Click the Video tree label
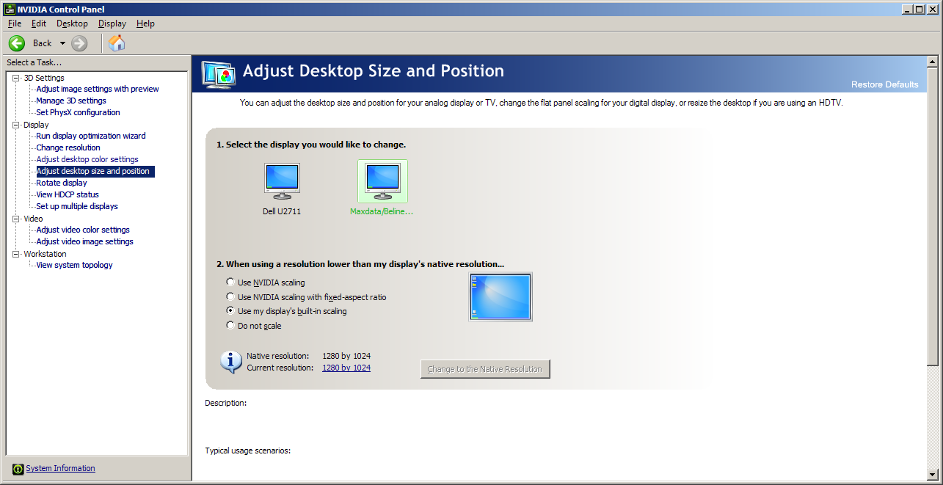 click(x=33, y=219)
